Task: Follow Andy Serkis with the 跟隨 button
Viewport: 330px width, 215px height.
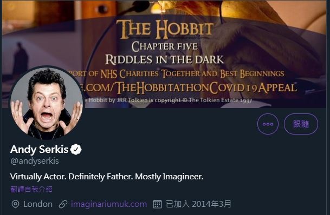Action: click(x=301, y=124)
